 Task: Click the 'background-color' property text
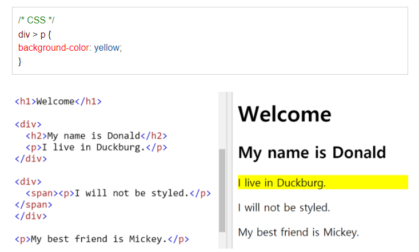pos(53,48)
